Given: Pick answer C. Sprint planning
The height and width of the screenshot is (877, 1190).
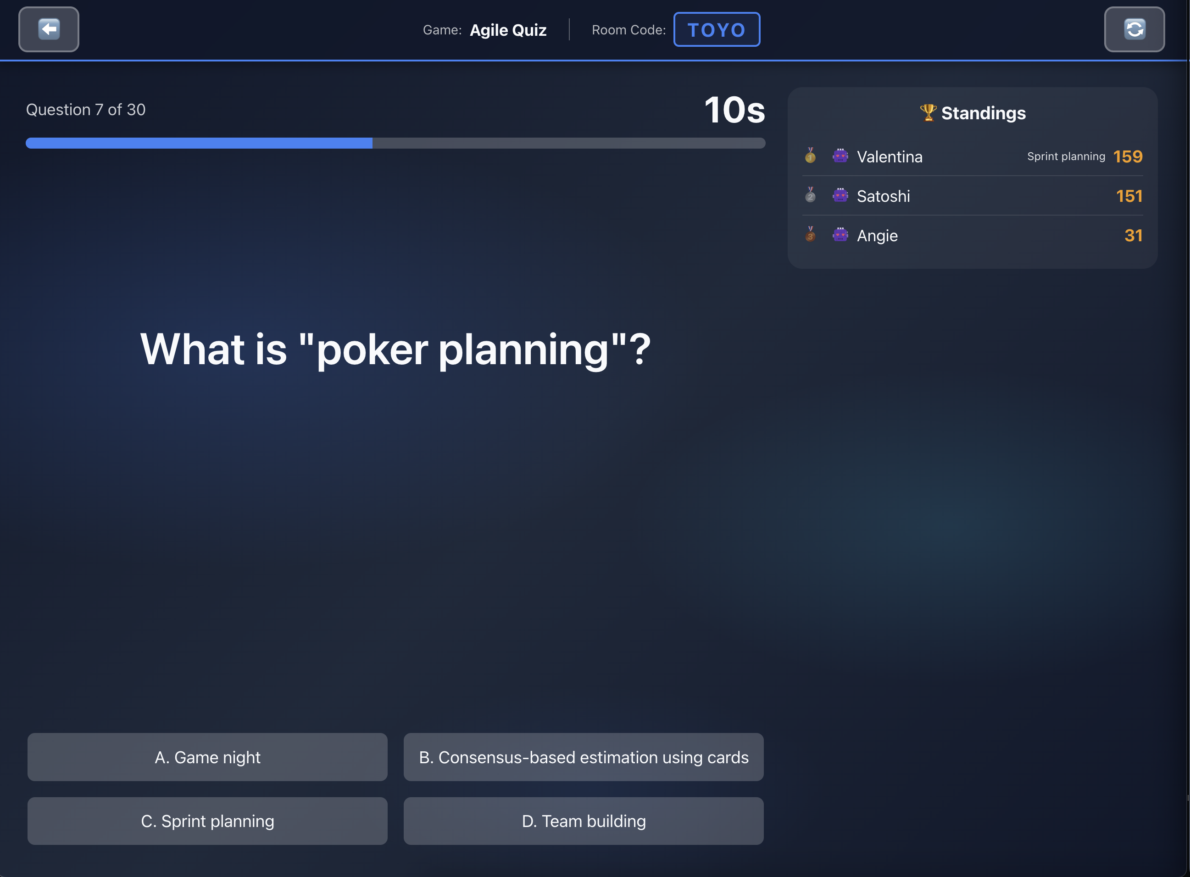Looking at the screenshot, I should 208,821.
